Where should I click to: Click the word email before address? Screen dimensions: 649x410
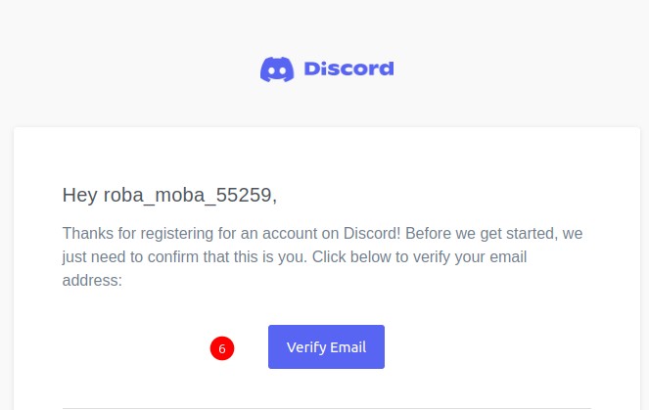point(508,257)
